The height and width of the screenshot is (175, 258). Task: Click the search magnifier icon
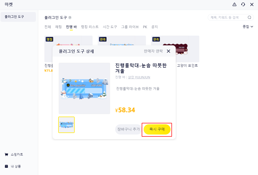pyautogui.click(x=249, y=17)
